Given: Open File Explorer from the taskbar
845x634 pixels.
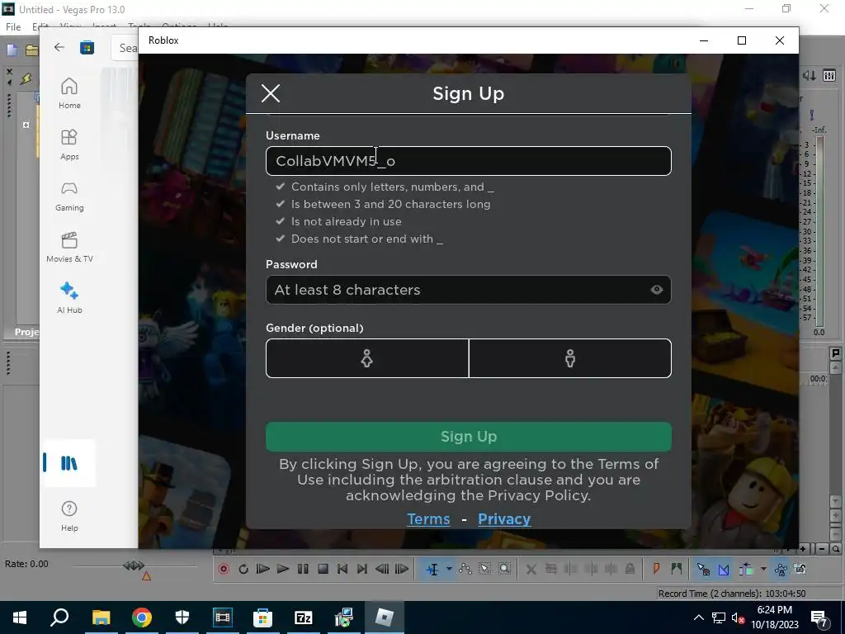Looking at the screenshot, I should click(101, 617).
